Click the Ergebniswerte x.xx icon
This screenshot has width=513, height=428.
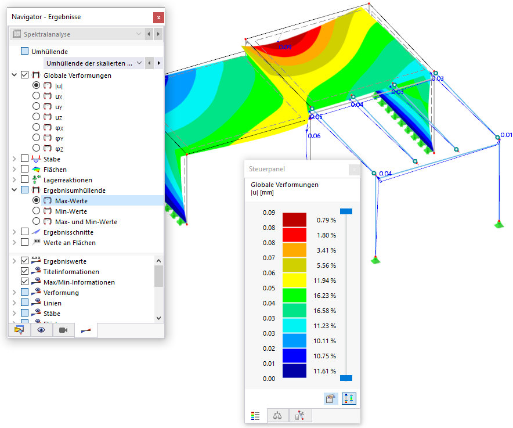click(36, 260)
